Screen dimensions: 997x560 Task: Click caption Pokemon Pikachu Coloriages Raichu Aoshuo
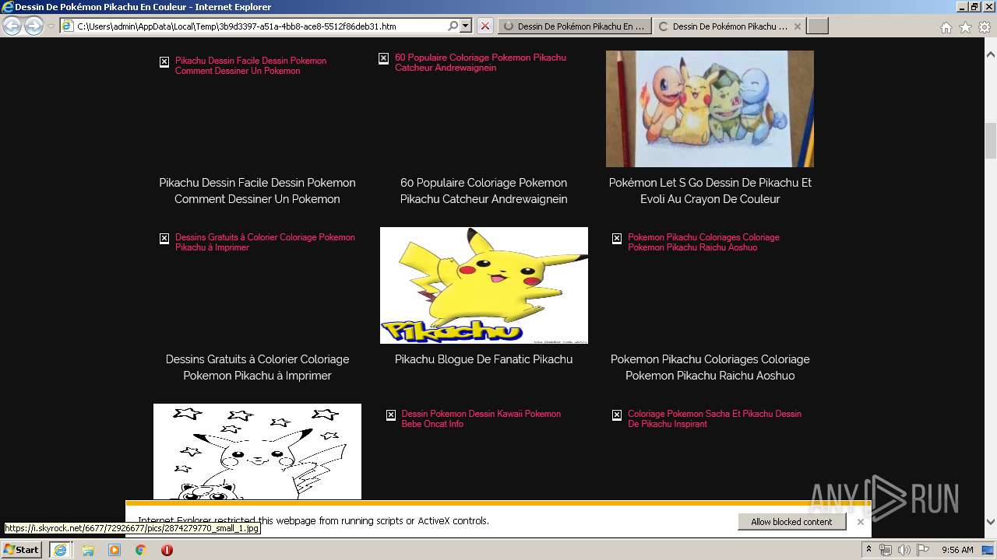[710, 367]
